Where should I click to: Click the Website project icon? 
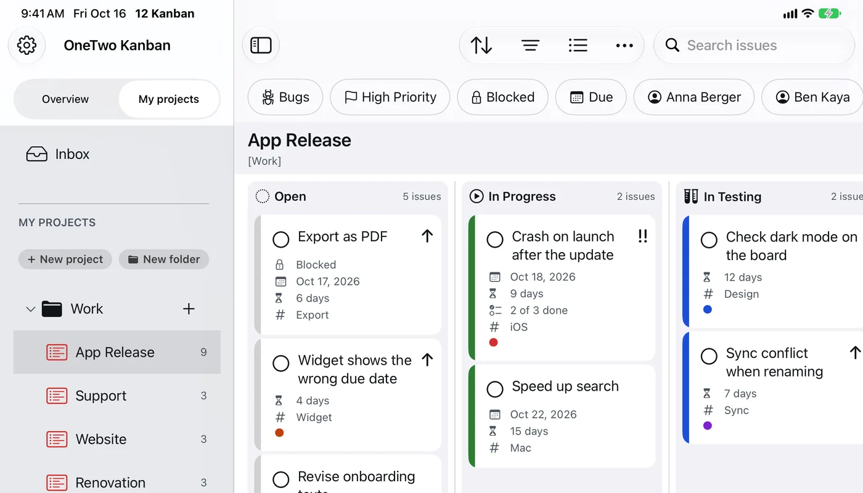(57, 439)
